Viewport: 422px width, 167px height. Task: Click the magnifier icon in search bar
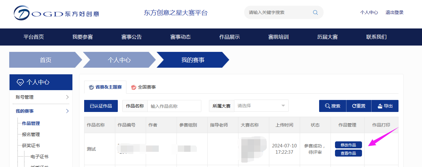pyautogui.click(x=315, y=13)
